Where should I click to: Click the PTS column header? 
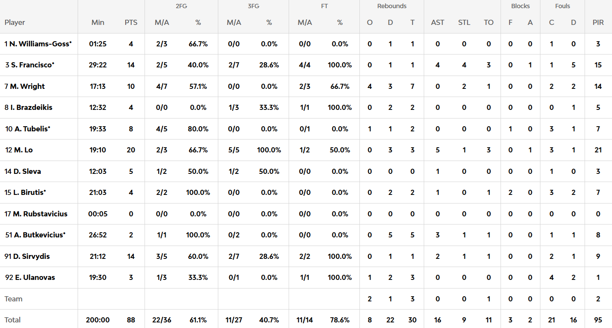[131, 22]
